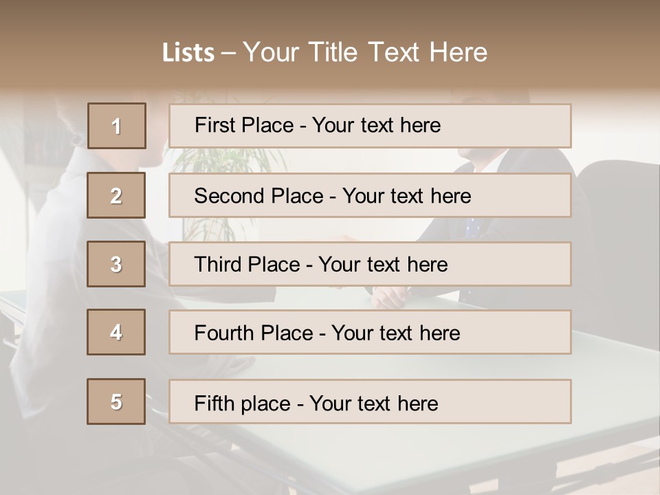This screenshot has width=660, height=495.
Task: Click the Third Place text bar
Action: pos(370,264)
